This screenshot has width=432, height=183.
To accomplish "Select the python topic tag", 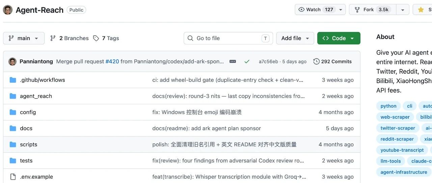I will click(388, 106).
